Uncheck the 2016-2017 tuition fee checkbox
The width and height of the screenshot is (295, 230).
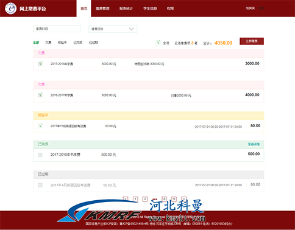40,95
